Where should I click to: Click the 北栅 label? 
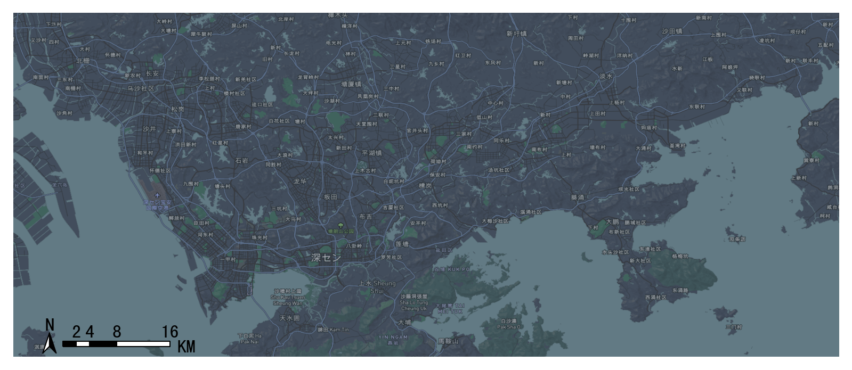tap(83, 61)
